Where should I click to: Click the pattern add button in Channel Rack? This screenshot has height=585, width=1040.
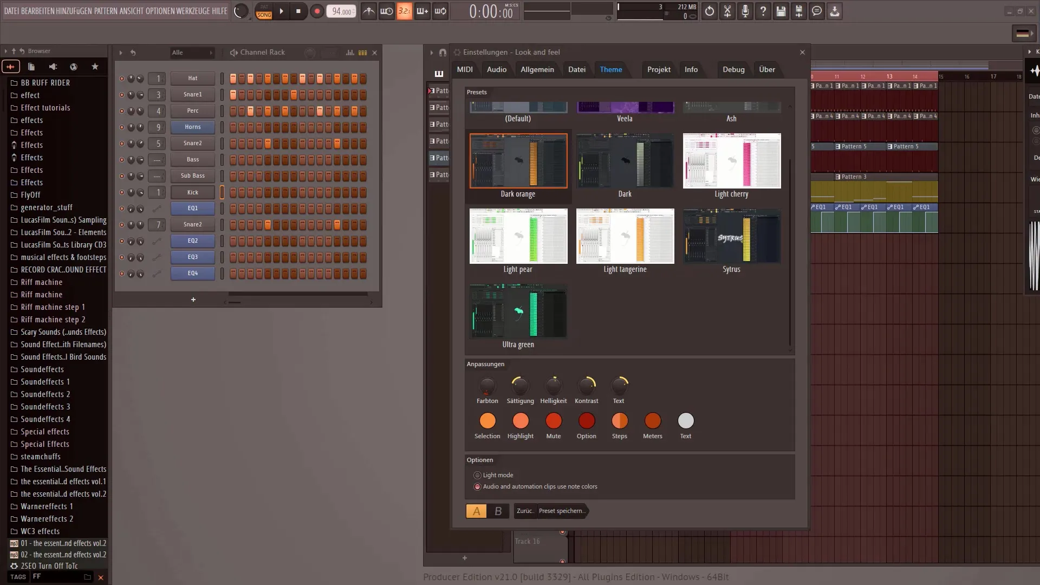pyautogui.click(x=193, y=298)
